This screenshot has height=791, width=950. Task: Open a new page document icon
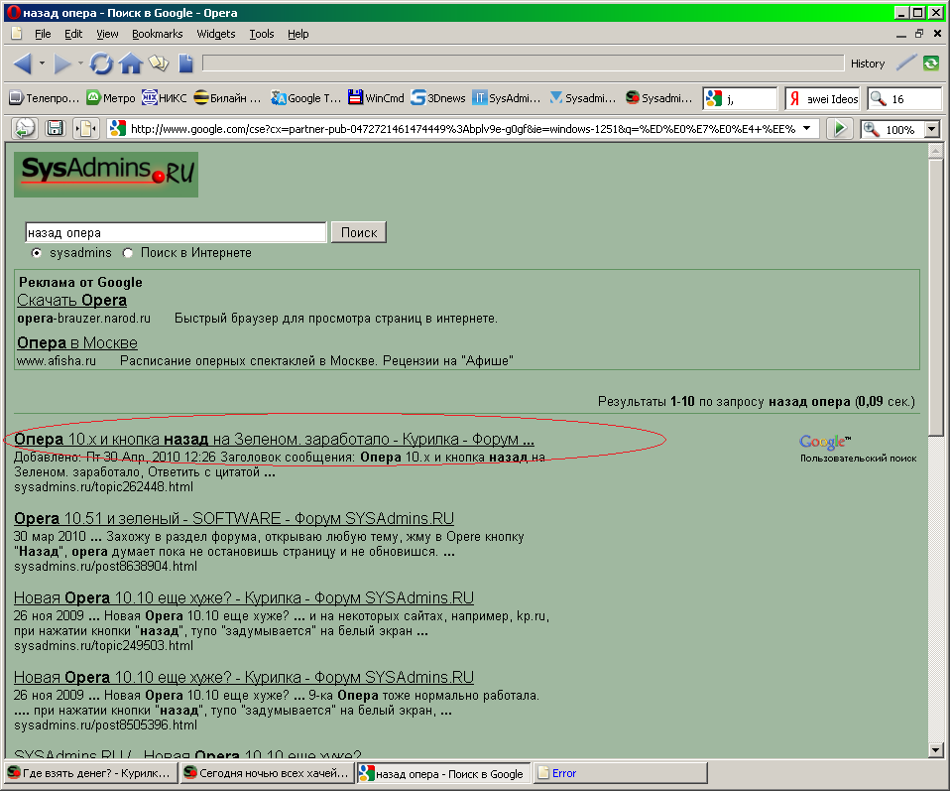[186, 64]
